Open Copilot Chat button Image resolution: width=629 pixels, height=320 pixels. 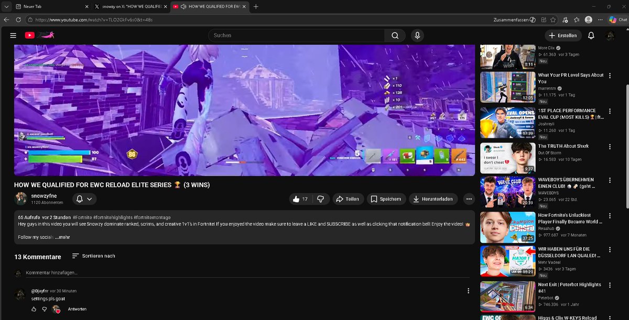point(618,19)
